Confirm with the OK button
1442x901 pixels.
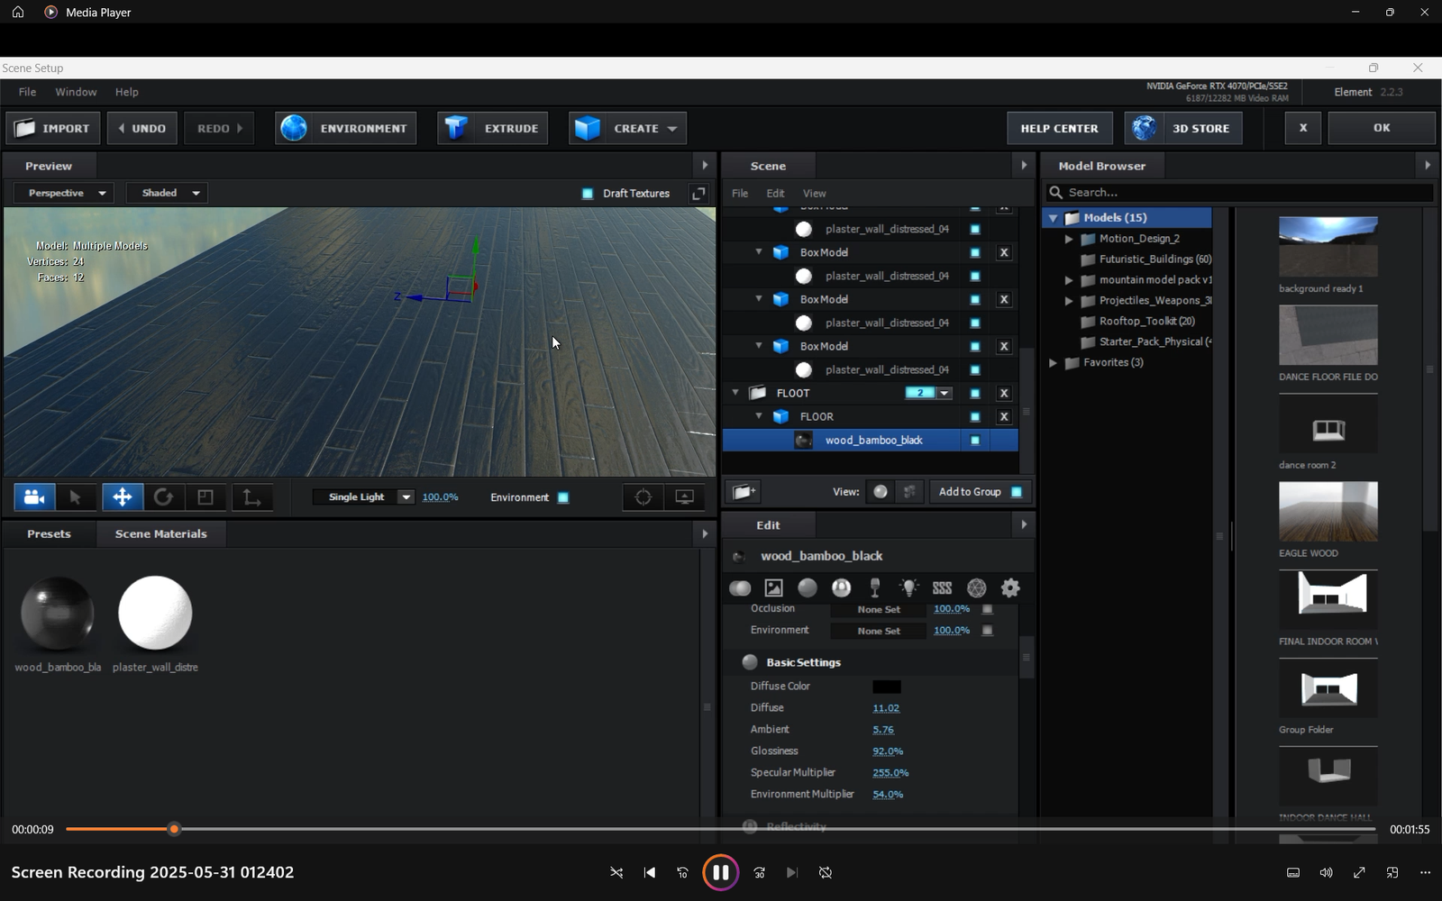pyautogui.click(x=1382, y=128)
